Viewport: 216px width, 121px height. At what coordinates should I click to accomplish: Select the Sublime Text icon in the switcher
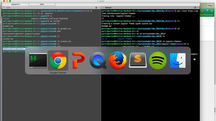[x=138, y=61]
